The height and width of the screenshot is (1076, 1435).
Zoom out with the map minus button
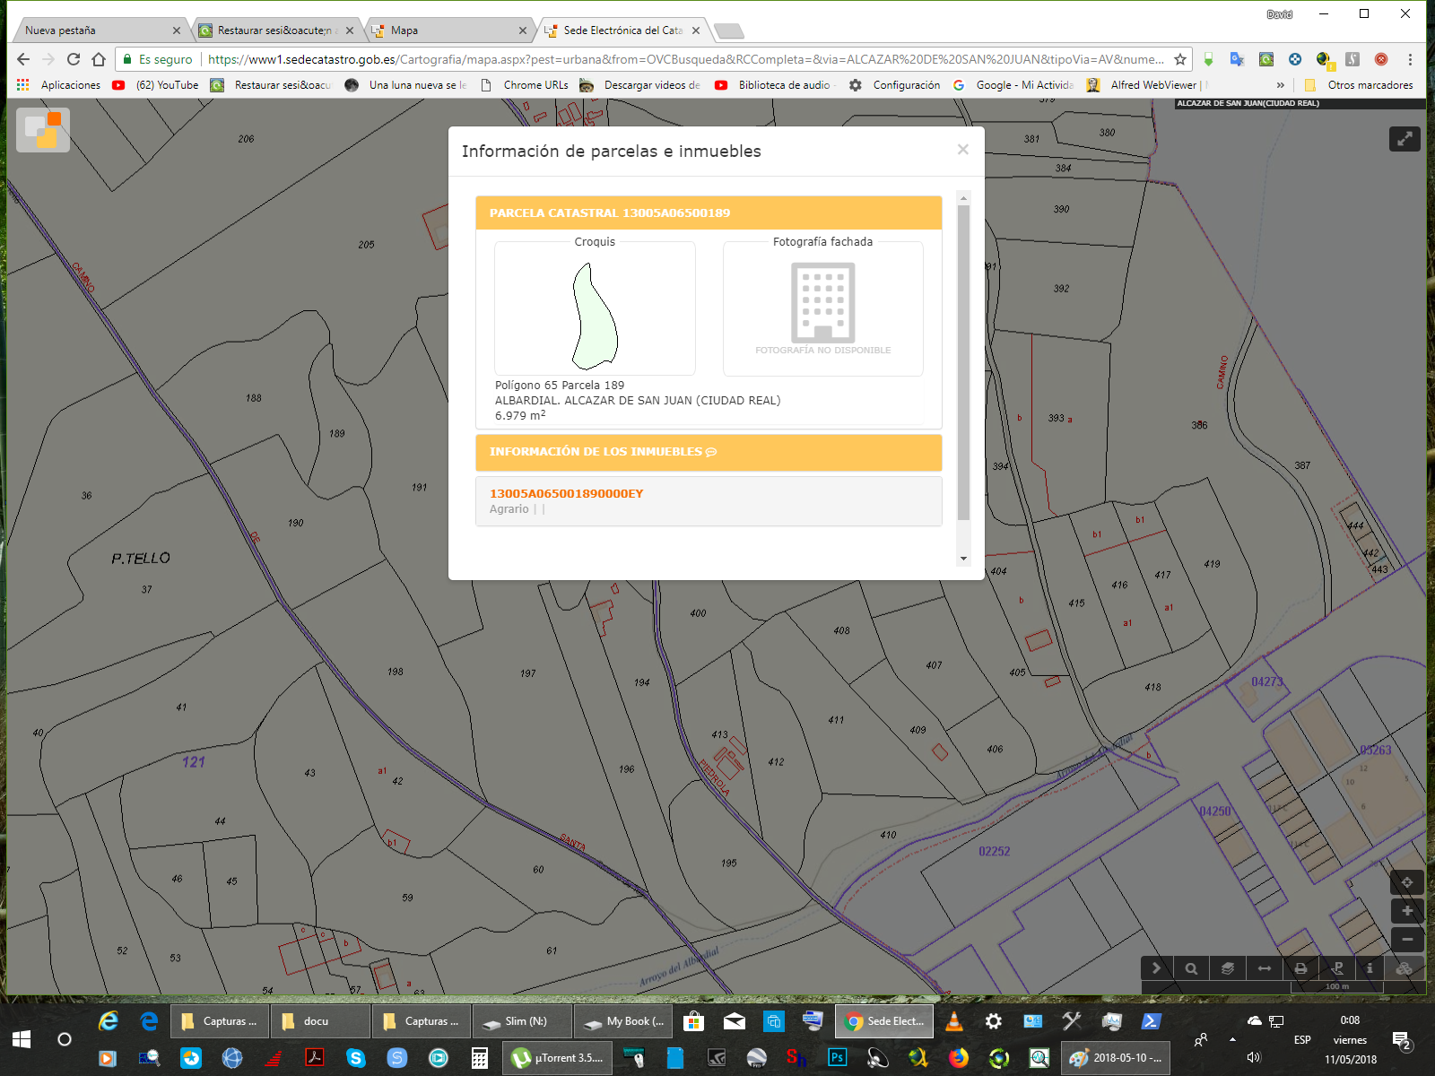(x=1407, y=940)
